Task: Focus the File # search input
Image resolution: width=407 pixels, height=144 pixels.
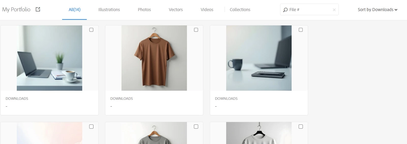Action: (310, 10)
